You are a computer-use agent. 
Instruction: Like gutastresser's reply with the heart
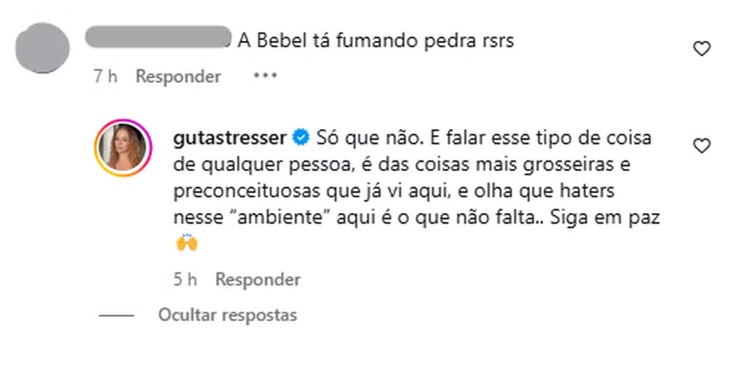tap(701, 146)
